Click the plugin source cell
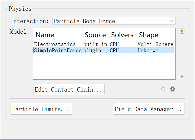The height and width of the screenshot is (140, 195). tap(92, 50)
